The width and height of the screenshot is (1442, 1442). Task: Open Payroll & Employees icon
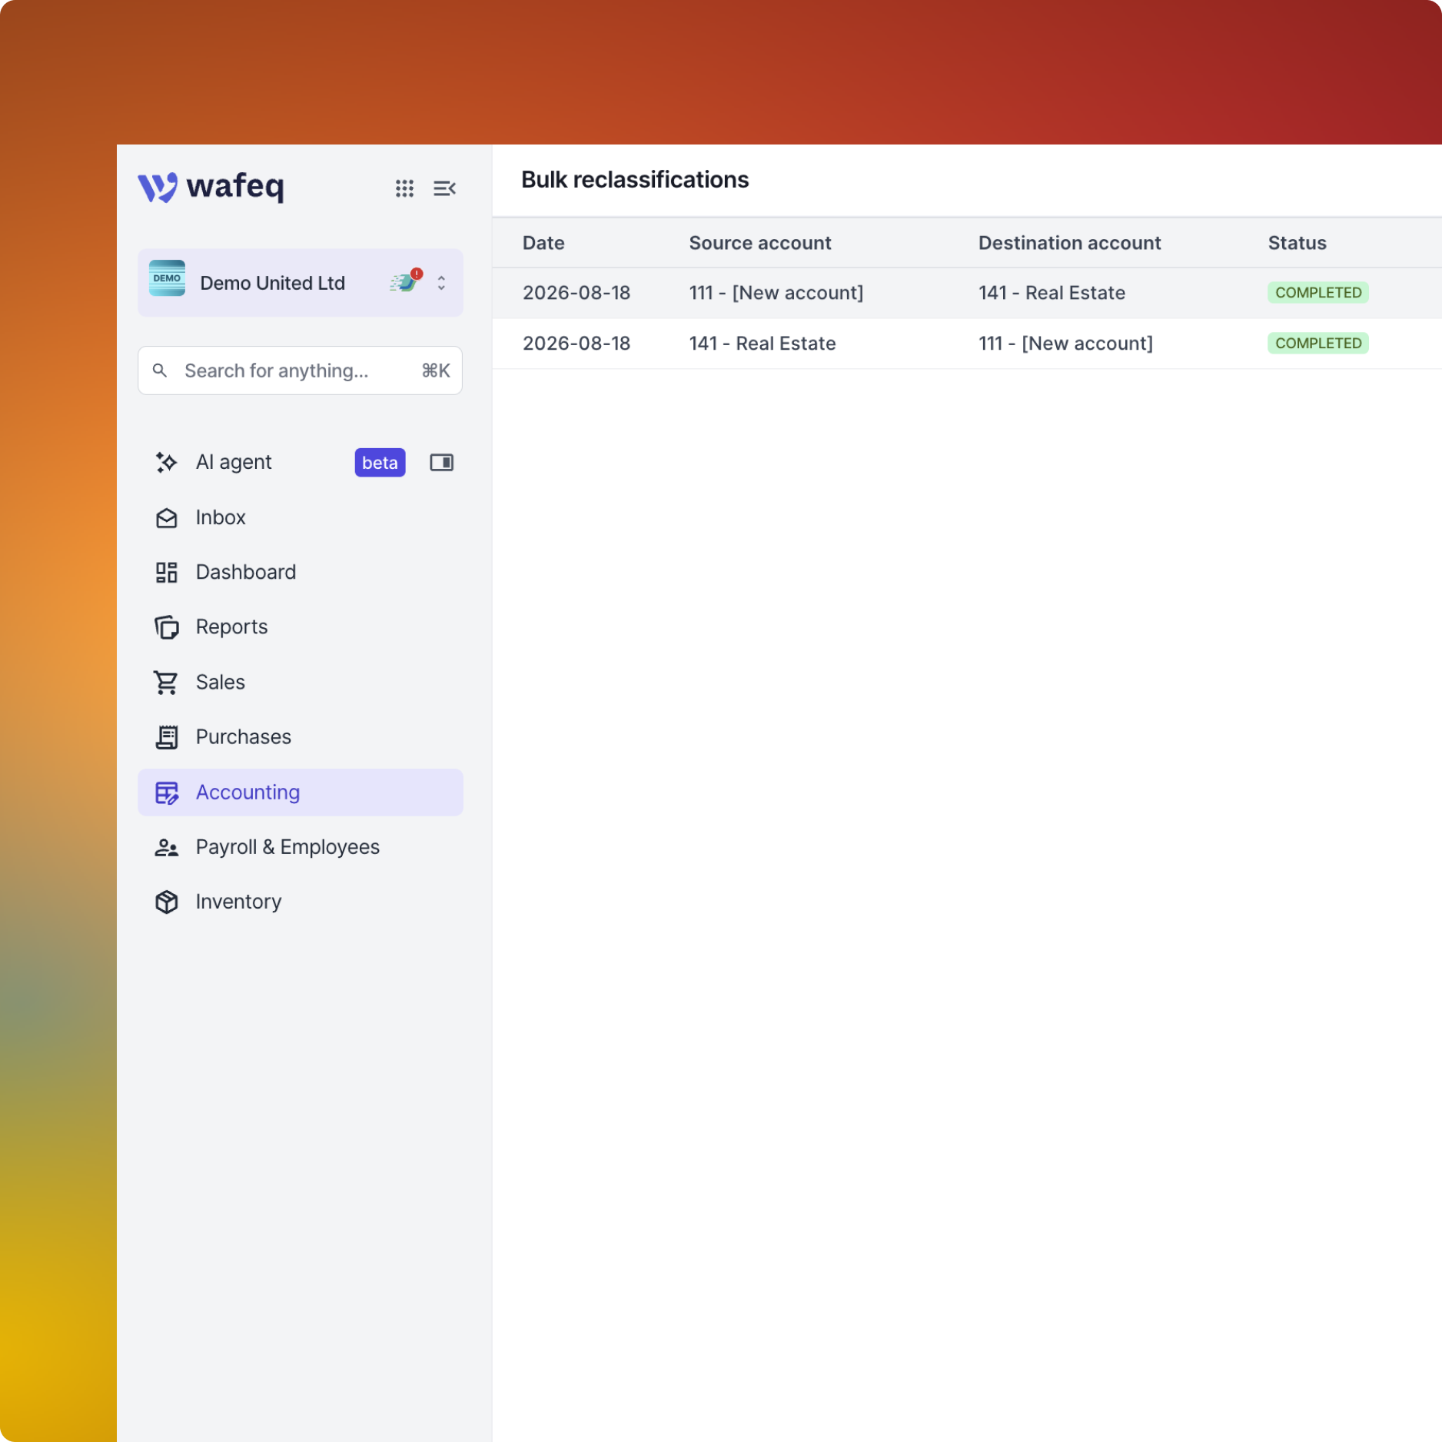click(166, 847)
